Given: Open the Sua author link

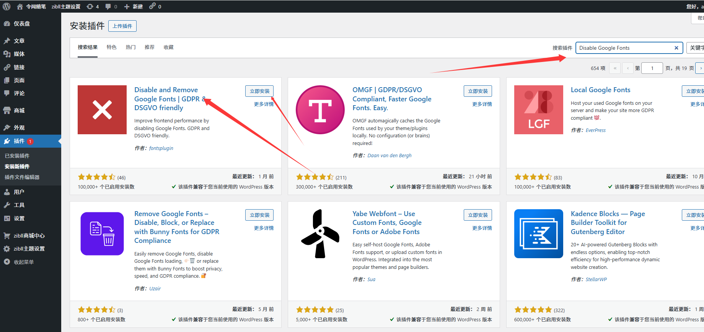Looking at the screenshot, I should 372,280.
